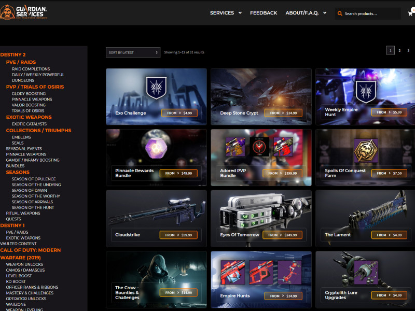Open Season of Arrivals category
Image resolution: width=415 pixels, height=311 pixels.
pyautogui.click(x=32, y=202)
